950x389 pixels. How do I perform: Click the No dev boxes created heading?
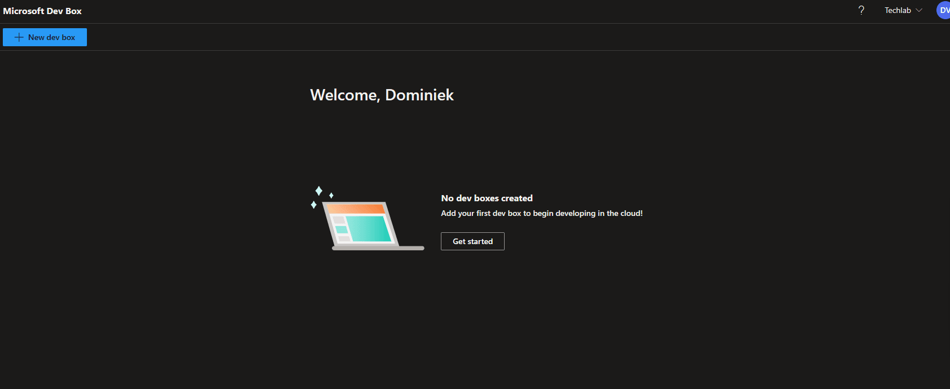click(x=487, y=198)
